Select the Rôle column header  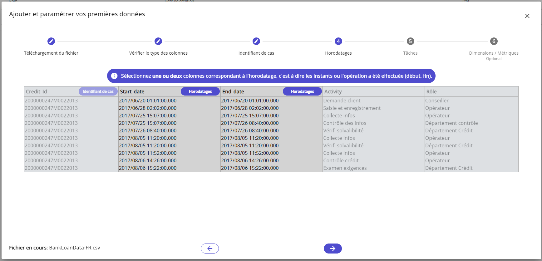point(431,91)
